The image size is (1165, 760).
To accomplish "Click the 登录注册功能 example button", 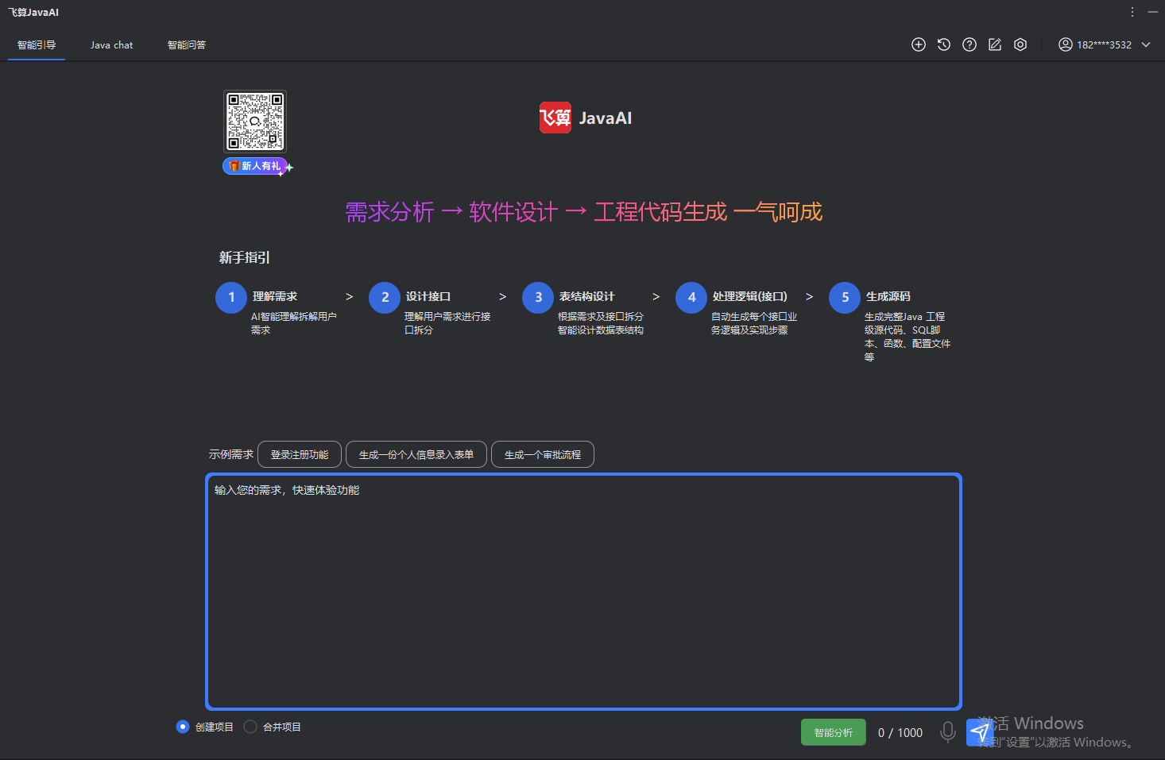I will [x=300, y=454].
